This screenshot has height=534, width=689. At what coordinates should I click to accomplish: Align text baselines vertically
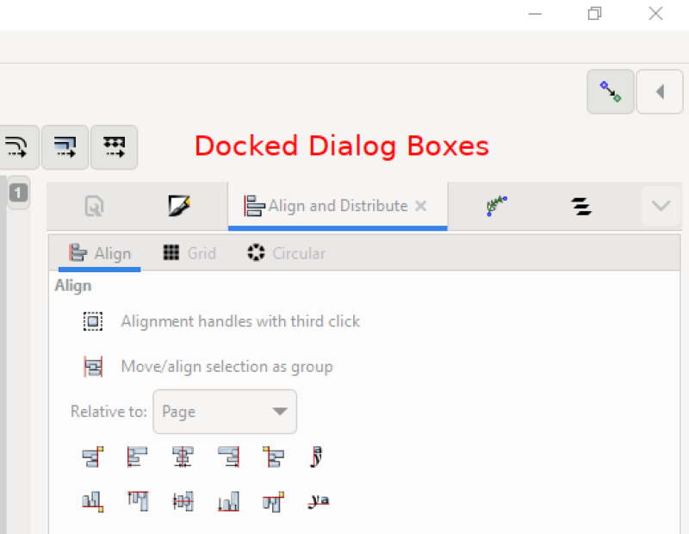[318, 501]
